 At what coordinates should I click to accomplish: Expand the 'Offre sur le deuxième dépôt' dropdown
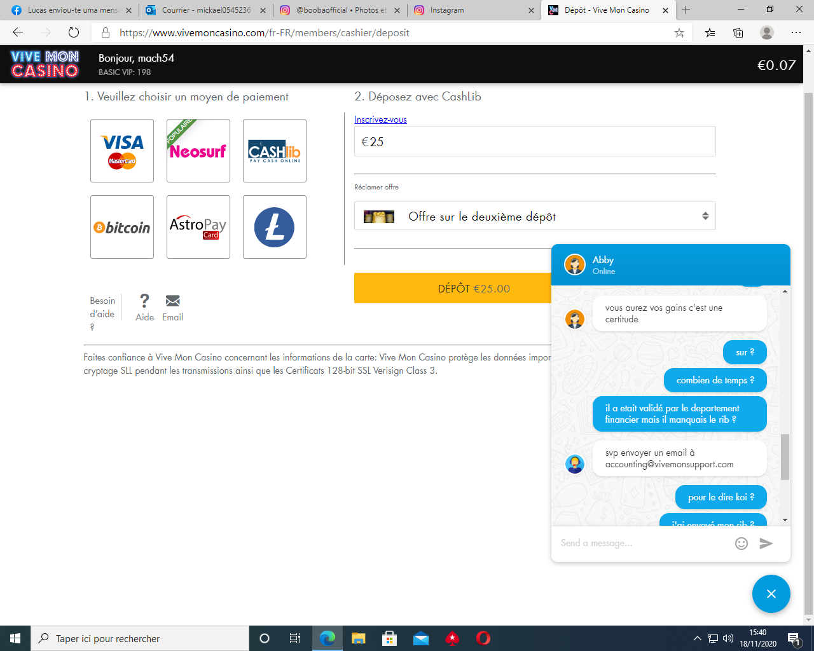[535, 216]
